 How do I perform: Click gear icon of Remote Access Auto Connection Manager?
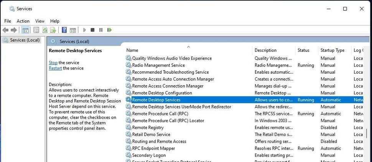[128, 79]
